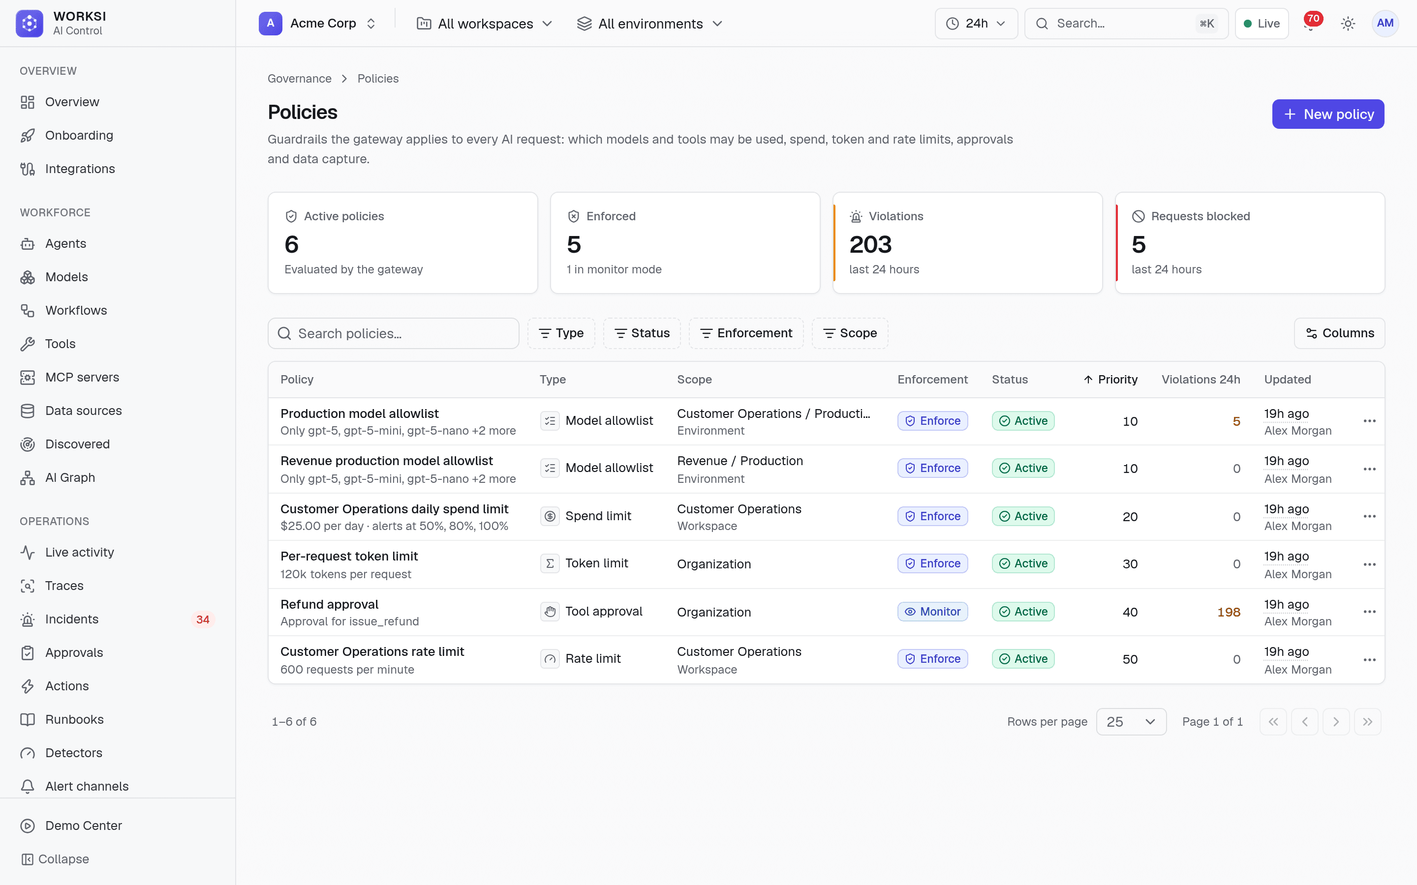Open the Status filter

tap(642, 333)
